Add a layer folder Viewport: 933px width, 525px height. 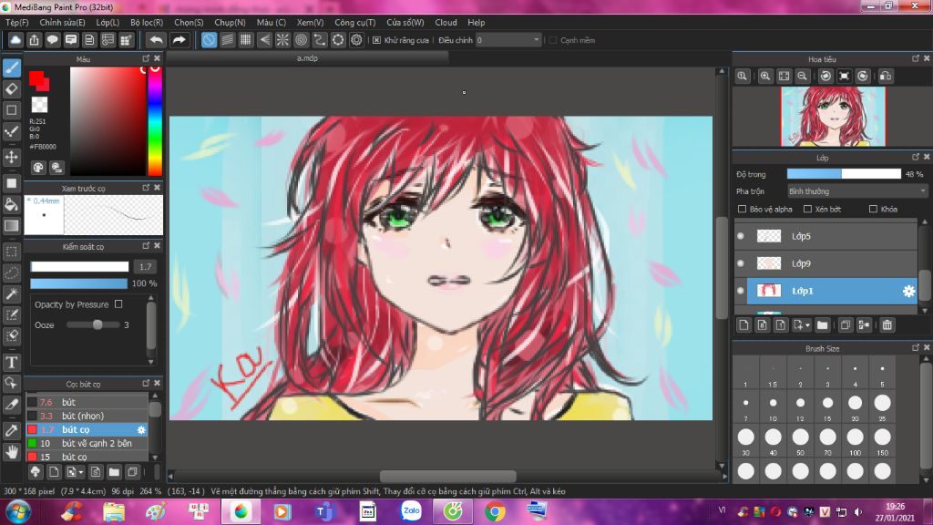(x=823, y=325)
